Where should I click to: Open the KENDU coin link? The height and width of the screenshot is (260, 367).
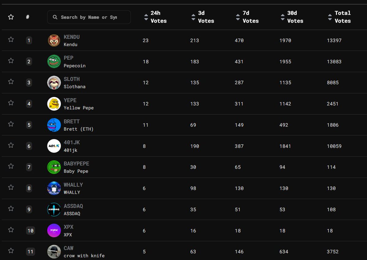point(72,37)
